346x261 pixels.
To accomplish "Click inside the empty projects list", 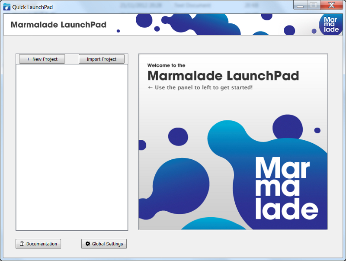I will click(x=72, y=147).
